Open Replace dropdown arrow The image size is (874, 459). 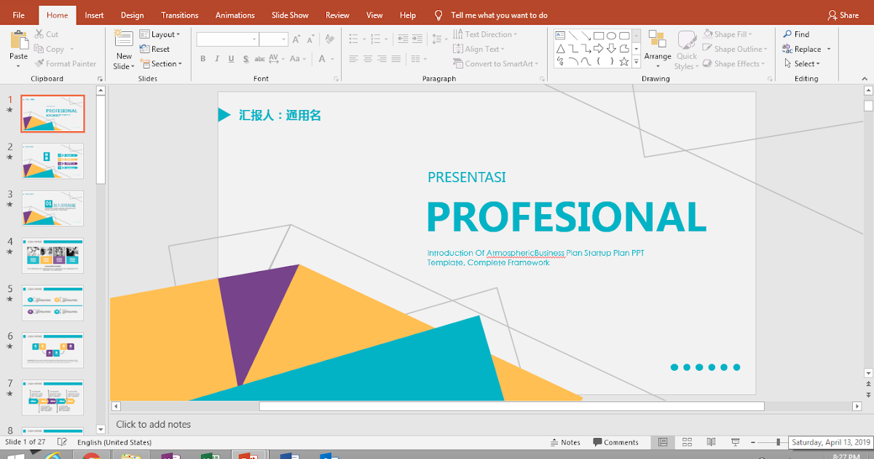pyautogui.click(x=829, y=50)
